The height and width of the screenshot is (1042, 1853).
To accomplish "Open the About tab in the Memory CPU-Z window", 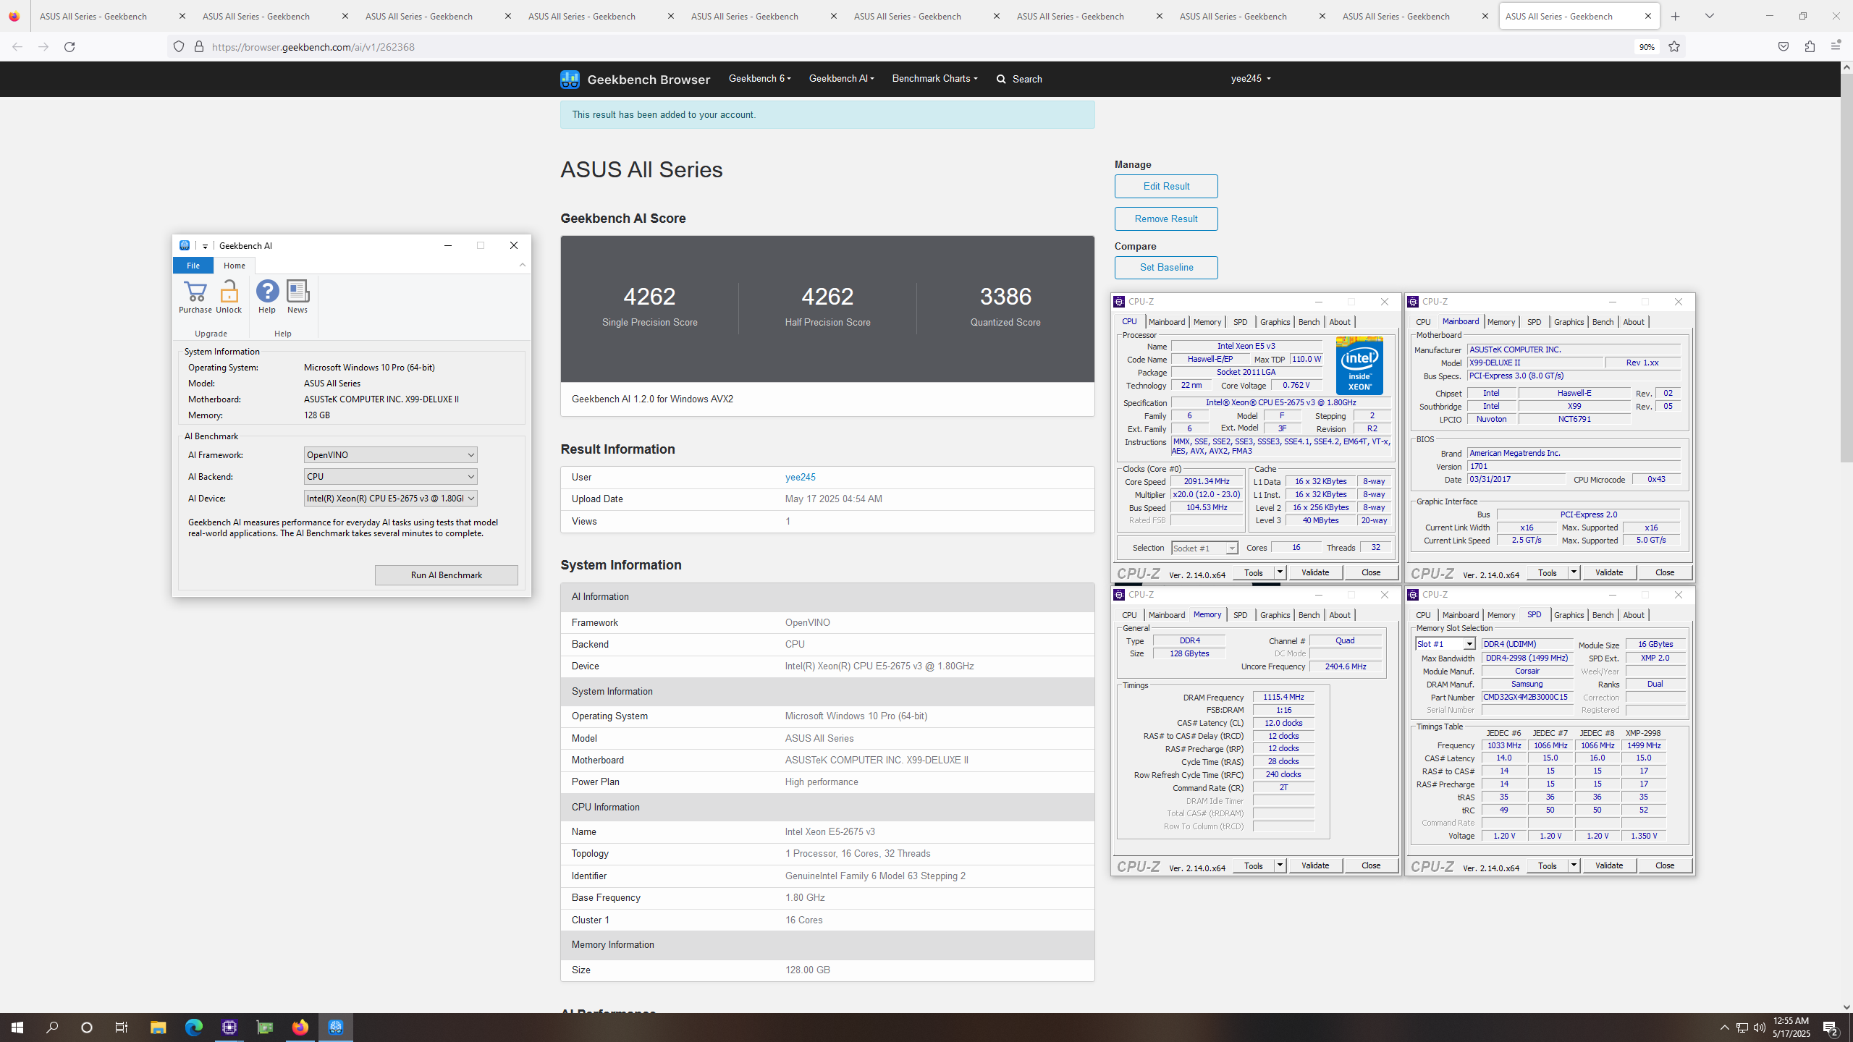I will (x=1339, y=615).
